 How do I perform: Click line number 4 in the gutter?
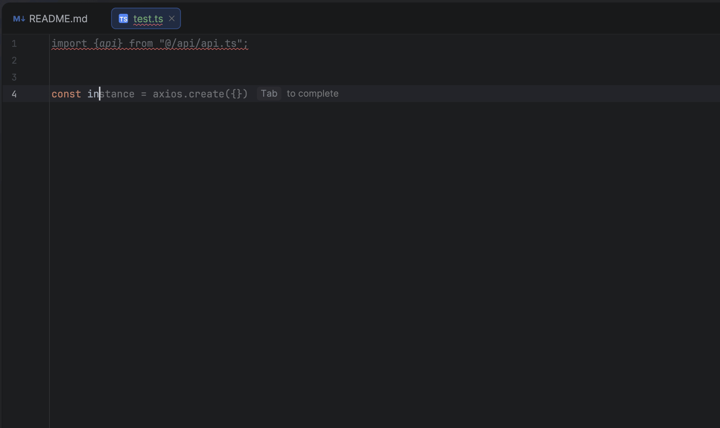(x=14, y=94)
